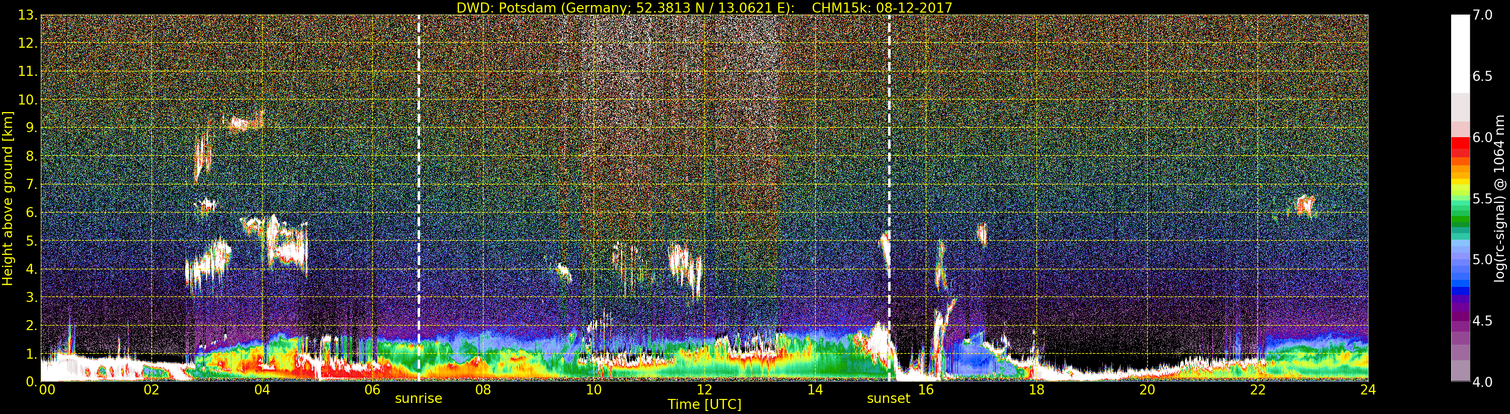Click the '8.' height tick label
1510x414 pixels.
click(31, 156)
